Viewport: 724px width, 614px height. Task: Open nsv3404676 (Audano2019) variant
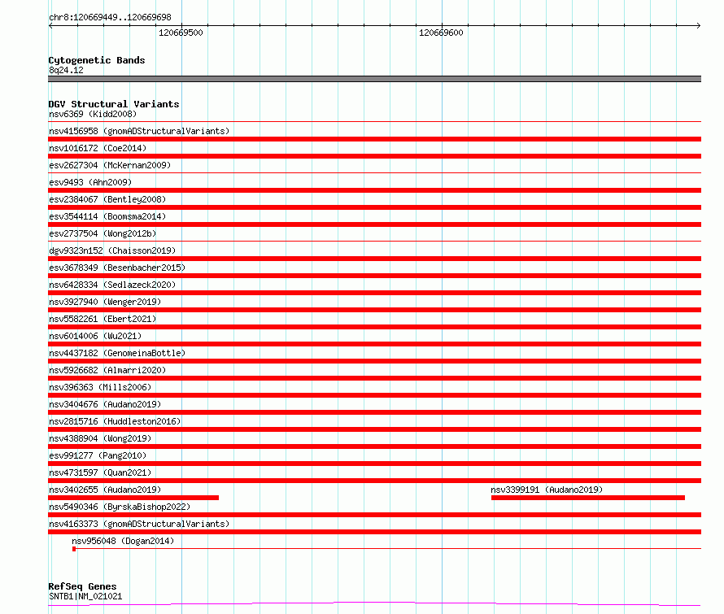tap(105, 404)
